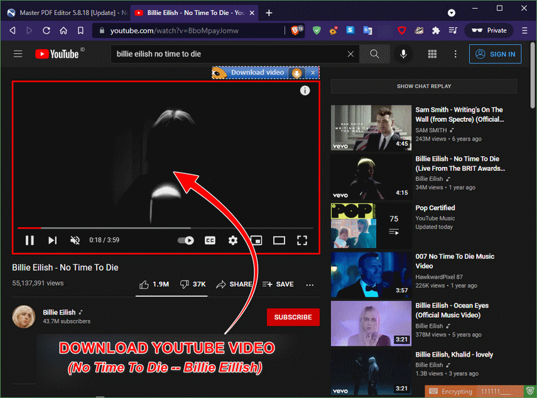537x398 pixels.
Task: Open the YouTube apps grid
Action: coord(432,54)
